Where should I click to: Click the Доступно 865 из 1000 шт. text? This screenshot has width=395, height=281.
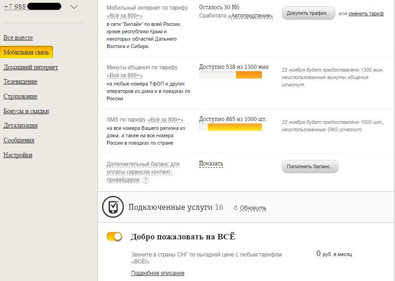(233, 119)
